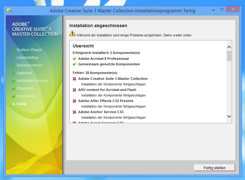Minimize the installer window

[214, 10]
